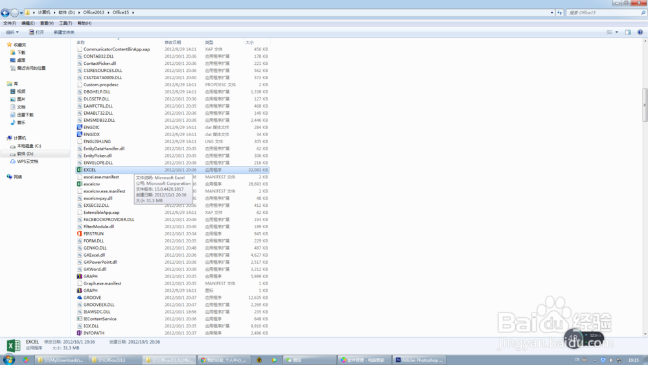Select the excelcnv application icon

(79, 184)
